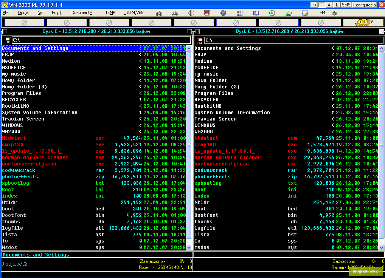Image resolution: width=385 pixels, height=278 pixels.
Task: Click the CD drive with disc icon
Action: coord(289,13)
